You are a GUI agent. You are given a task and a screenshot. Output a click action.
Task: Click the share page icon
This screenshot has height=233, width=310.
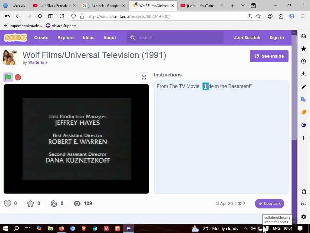[x=249, y=16]
